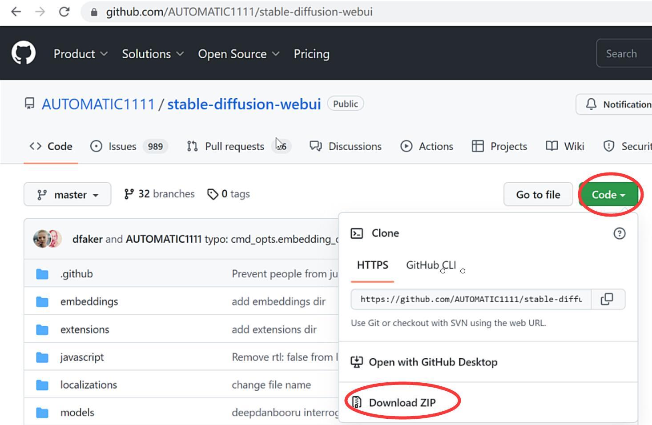Click the folder icon beside embeddings
Viewport: 652px width, 425px height.
[x=42, y=301]
